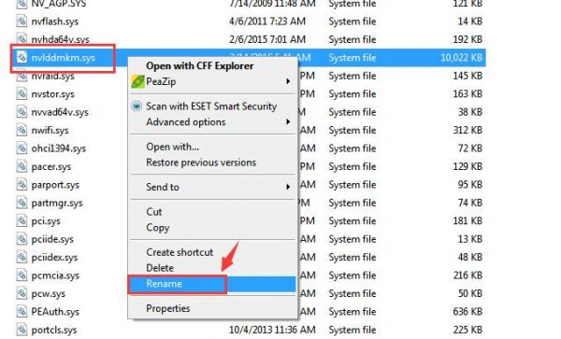Image resolution: width=561 pixels, height=339 pixels.
Task: Click the ESET Smart Security scan icon
Action: click(x=137, y=106)
